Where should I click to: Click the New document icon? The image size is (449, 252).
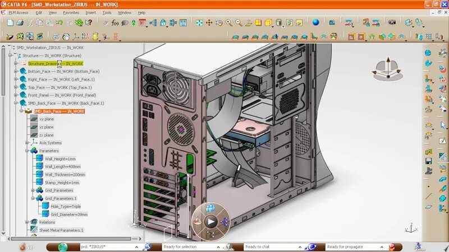[10, 22]
